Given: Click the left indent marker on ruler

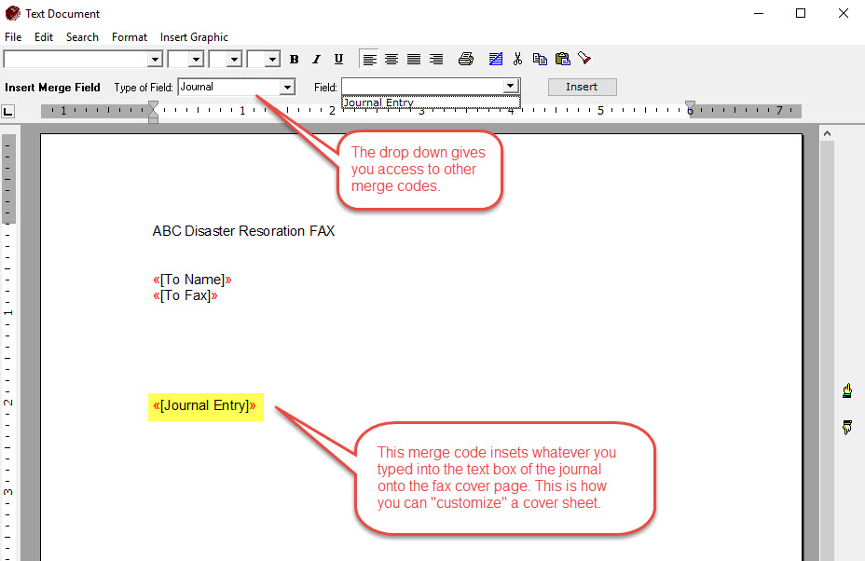Looking at the screenshot, I should pyautogui.click(x=154, y=112).
